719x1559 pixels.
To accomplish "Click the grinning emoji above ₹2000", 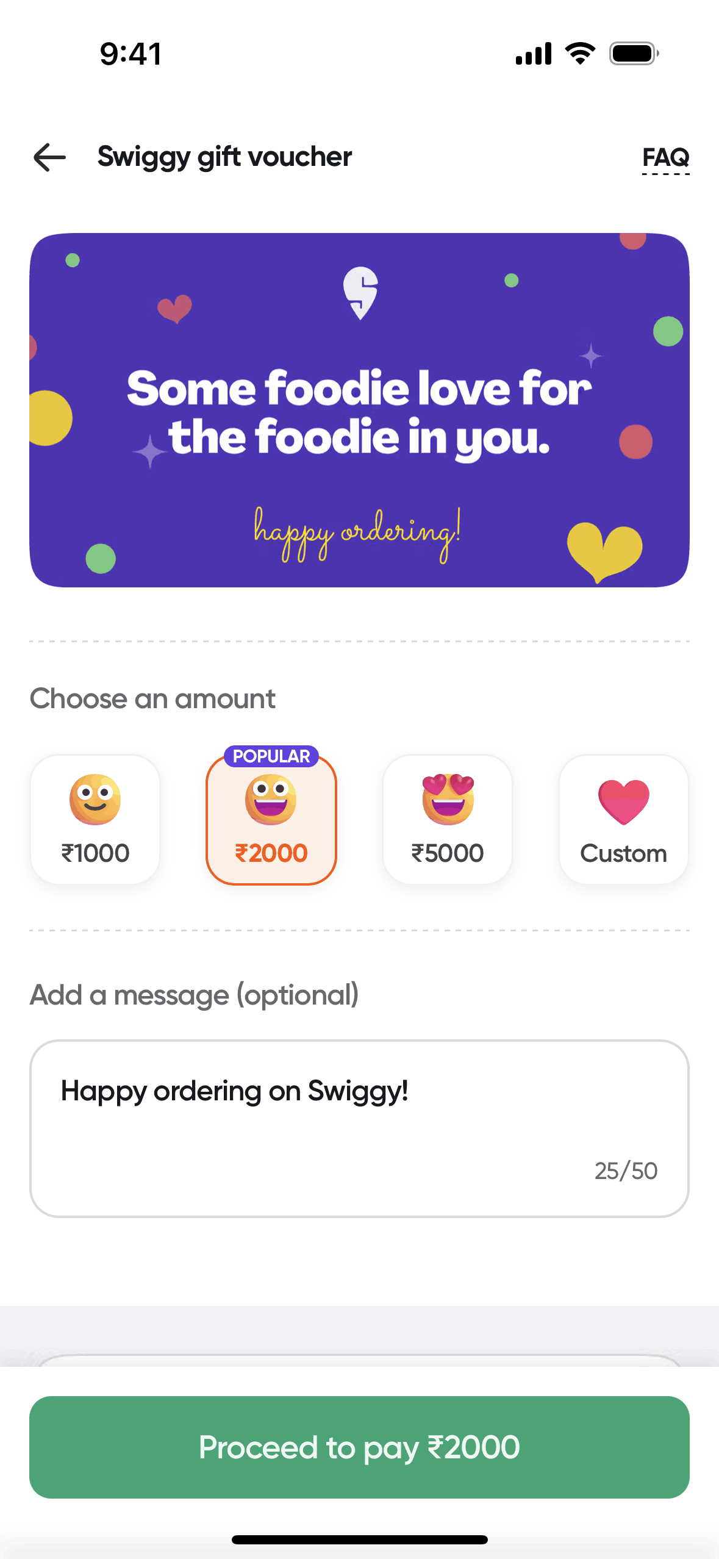I will 271,799.
